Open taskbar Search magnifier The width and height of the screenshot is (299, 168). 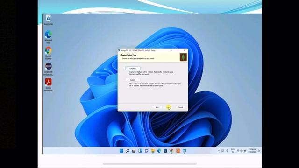point(128,151)
